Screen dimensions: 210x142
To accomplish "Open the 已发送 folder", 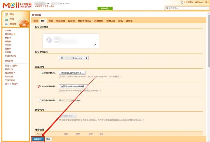I will pyautogui.click(x=8, y=45).
